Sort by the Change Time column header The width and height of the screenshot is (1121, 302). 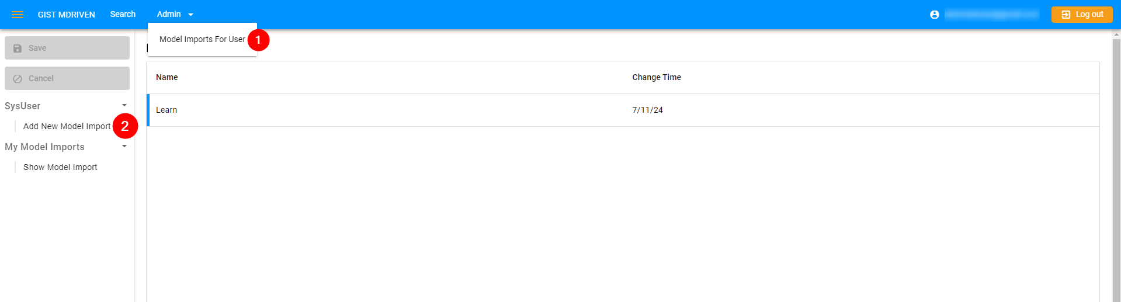656,77
